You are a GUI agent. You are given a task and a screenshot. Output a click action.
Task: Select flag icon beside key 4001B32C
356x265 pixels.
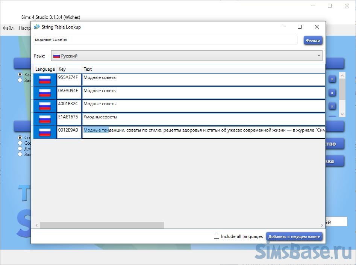(45, 106)
